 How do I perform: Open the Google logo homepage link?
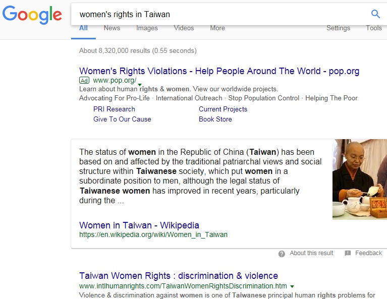click(32, 15)
